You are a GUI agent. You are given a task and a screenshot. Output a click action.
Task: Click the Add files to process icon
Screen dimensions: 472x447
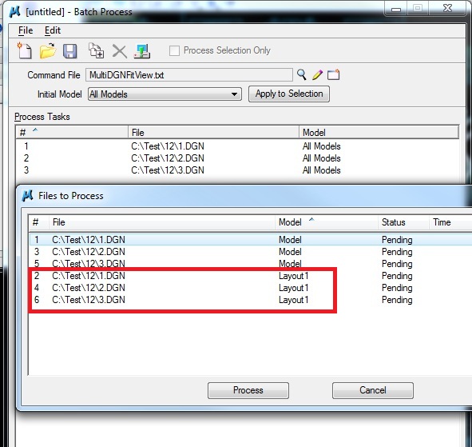click(97, 50)
